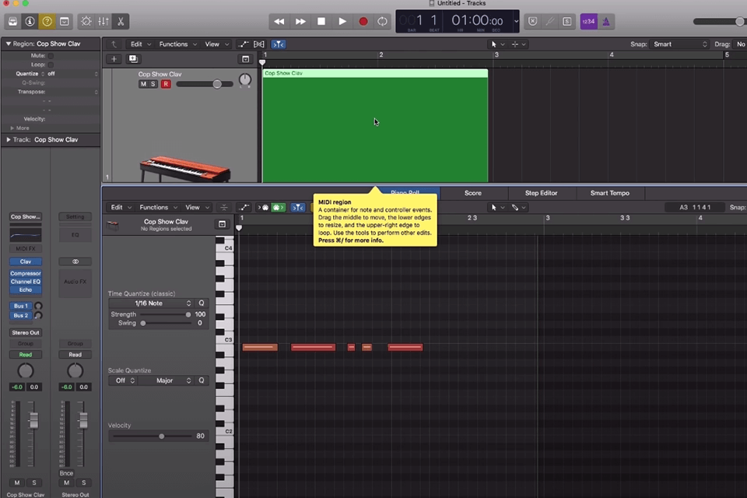Viewport: 747px width, 498px height.
Task: Select the green Cop Show Clav MIDI region
Action: pyautogui.click(x=375, y=124)
